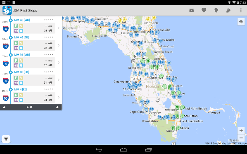Collapse the List panel bar
This screenshot has width=247, height=154.
[31, 107]
